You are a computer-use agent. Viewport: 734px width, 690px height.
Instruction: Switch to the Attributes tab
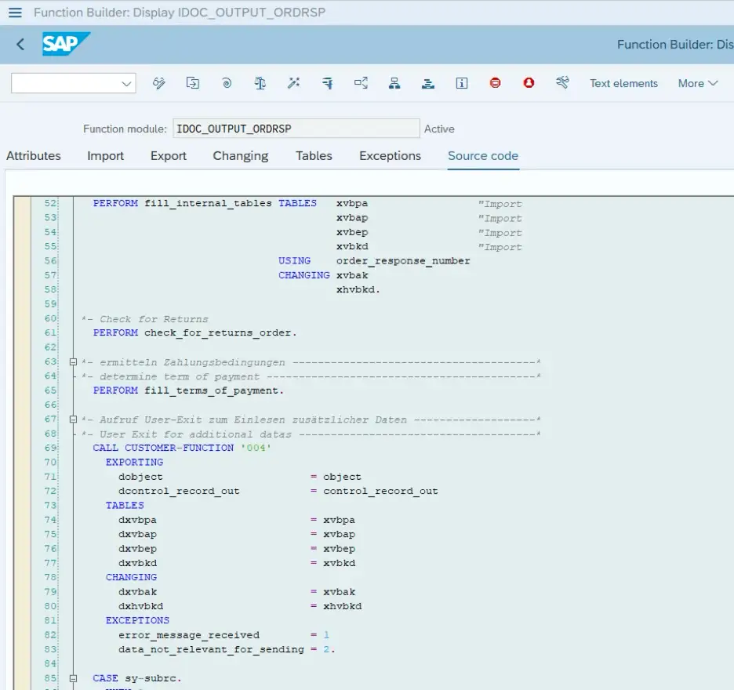click(x=34, y=156)
